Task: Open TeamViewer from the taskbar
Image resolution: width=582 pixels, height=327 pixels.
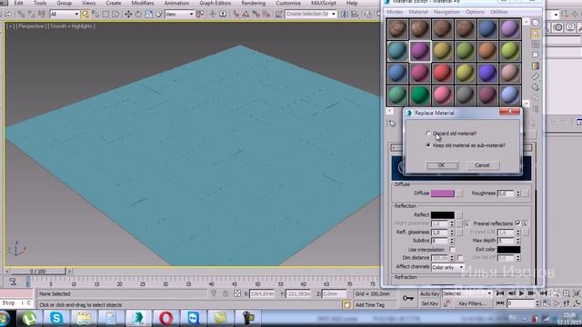Action: click(193, 318)
